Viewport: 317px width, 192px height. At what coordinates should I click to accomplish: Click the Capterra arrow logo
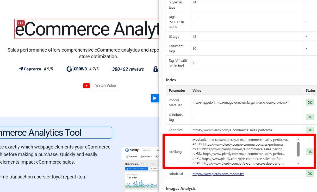pyautogui.click(x=21, y=69)
